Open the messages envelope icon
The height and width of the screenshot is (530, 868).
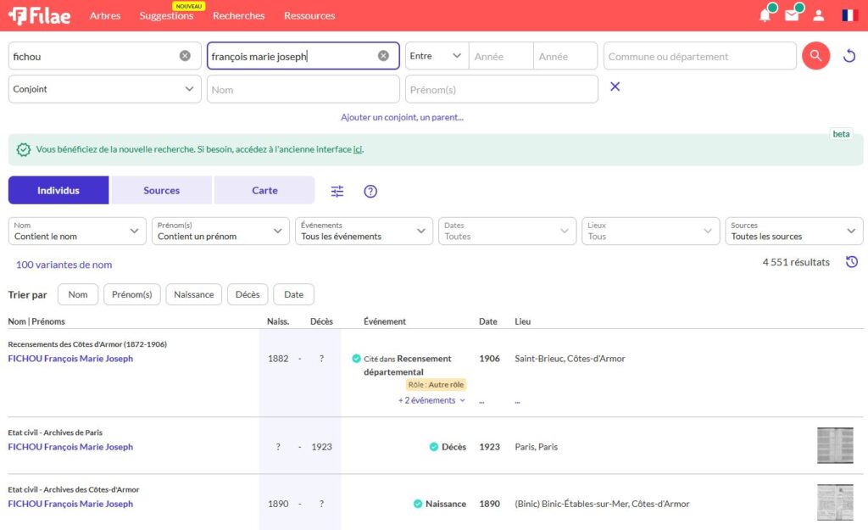coord(792,15)
